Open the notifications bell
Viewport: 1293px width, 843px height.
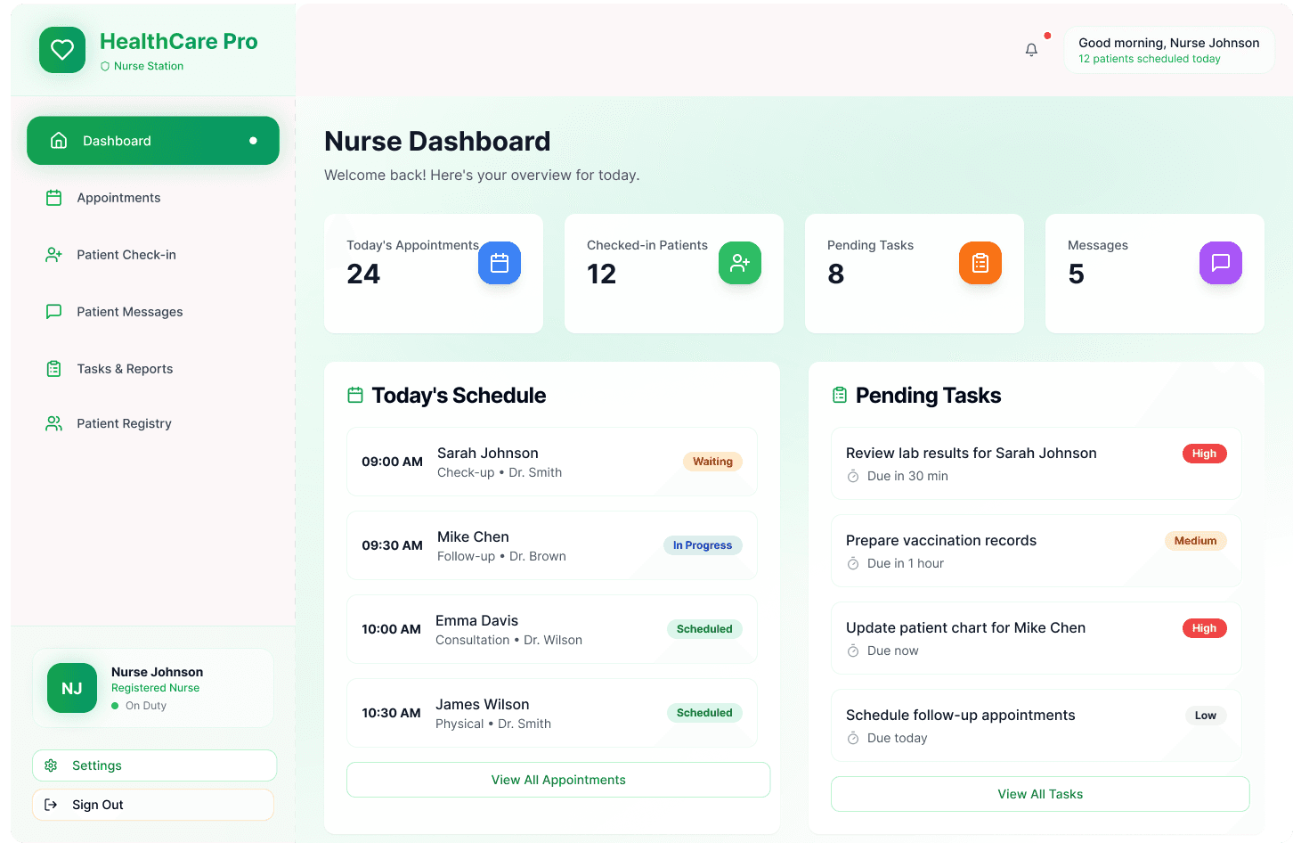(x=1031, y=50)
